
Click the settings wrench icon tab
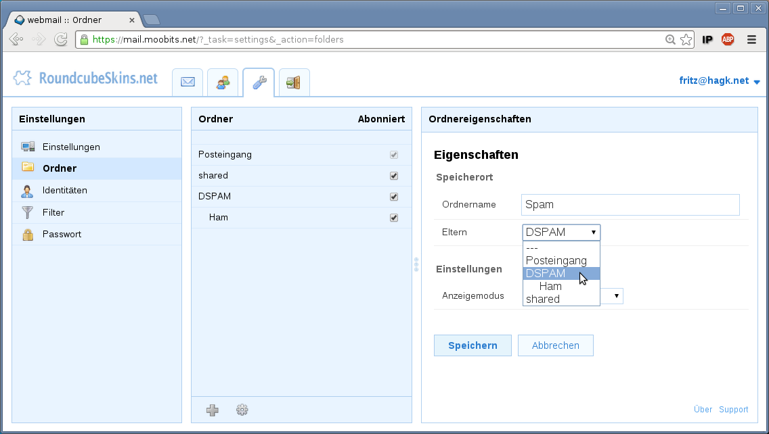coord(259,82)
